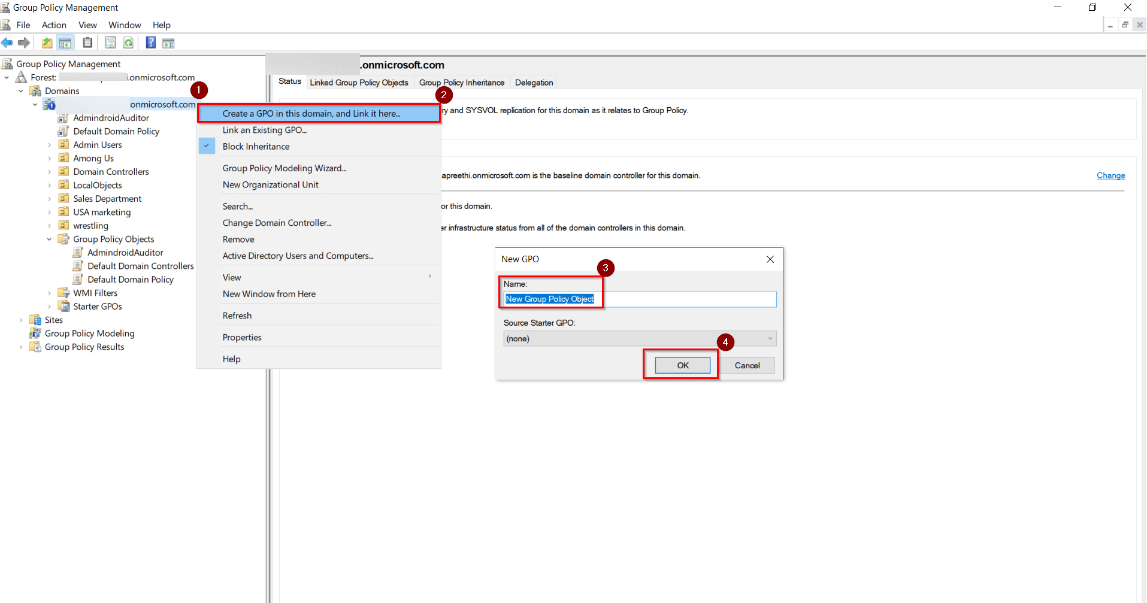
Task: Select Group Policy Modeling Wizard from the menu
Action: coord(284,168)
